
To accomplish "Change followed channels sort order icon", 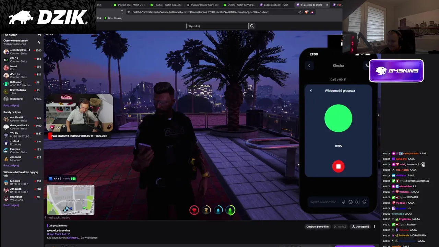I will click(39, 42).
